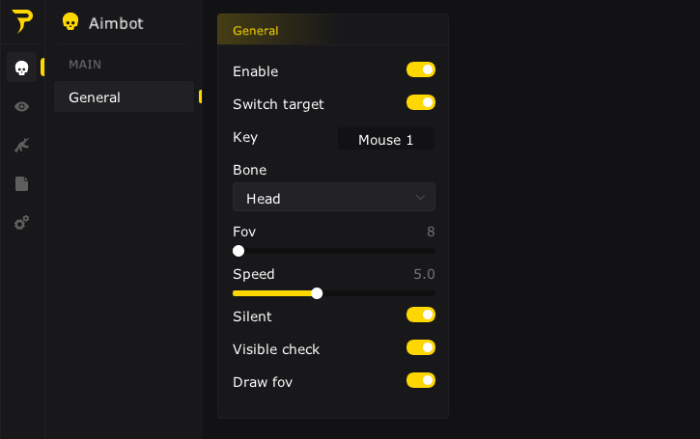
Task: Click the Mouse 1 key bind button
Action: click(385, 140)
